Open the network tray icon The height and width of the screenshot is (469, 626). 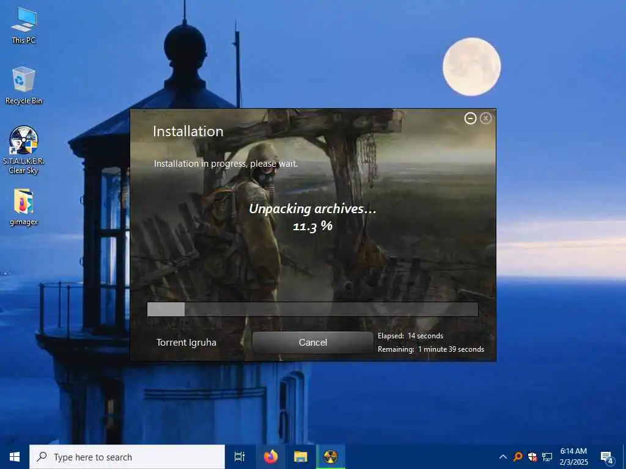[547, 457]
